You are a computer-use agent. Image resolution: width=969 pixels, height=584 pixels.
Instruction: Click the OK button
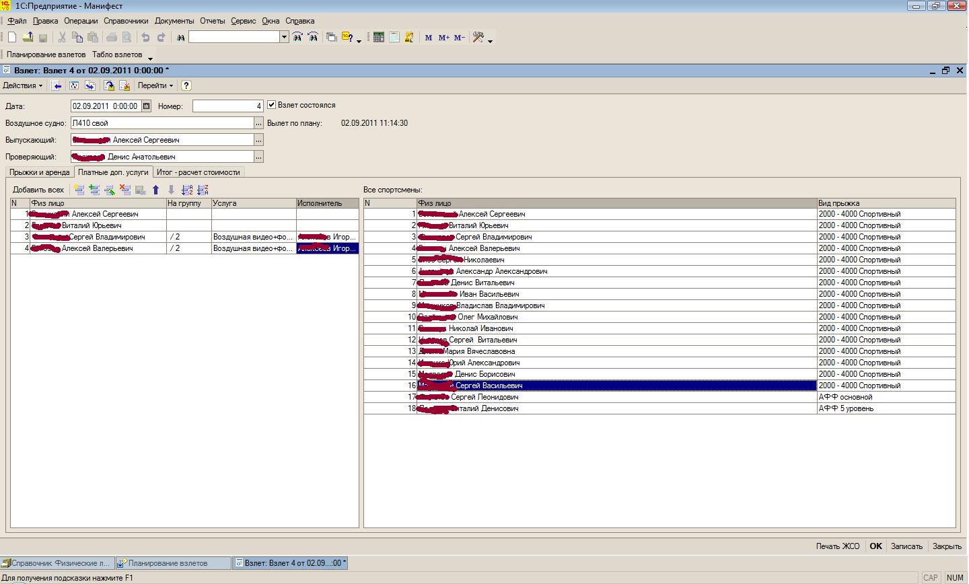pos(875,546)
